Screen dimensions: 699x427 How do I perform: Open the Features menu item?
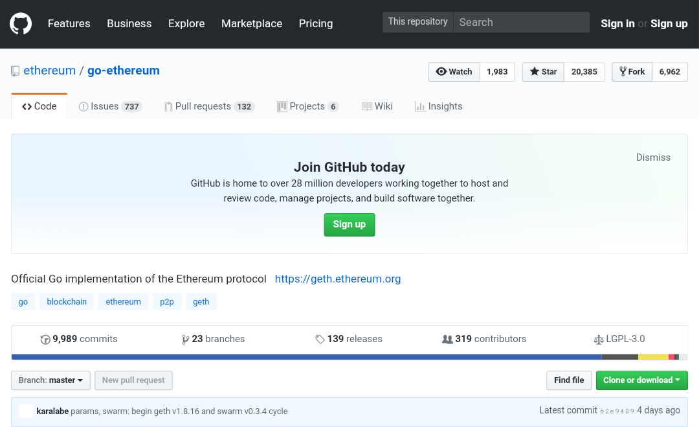69,23
